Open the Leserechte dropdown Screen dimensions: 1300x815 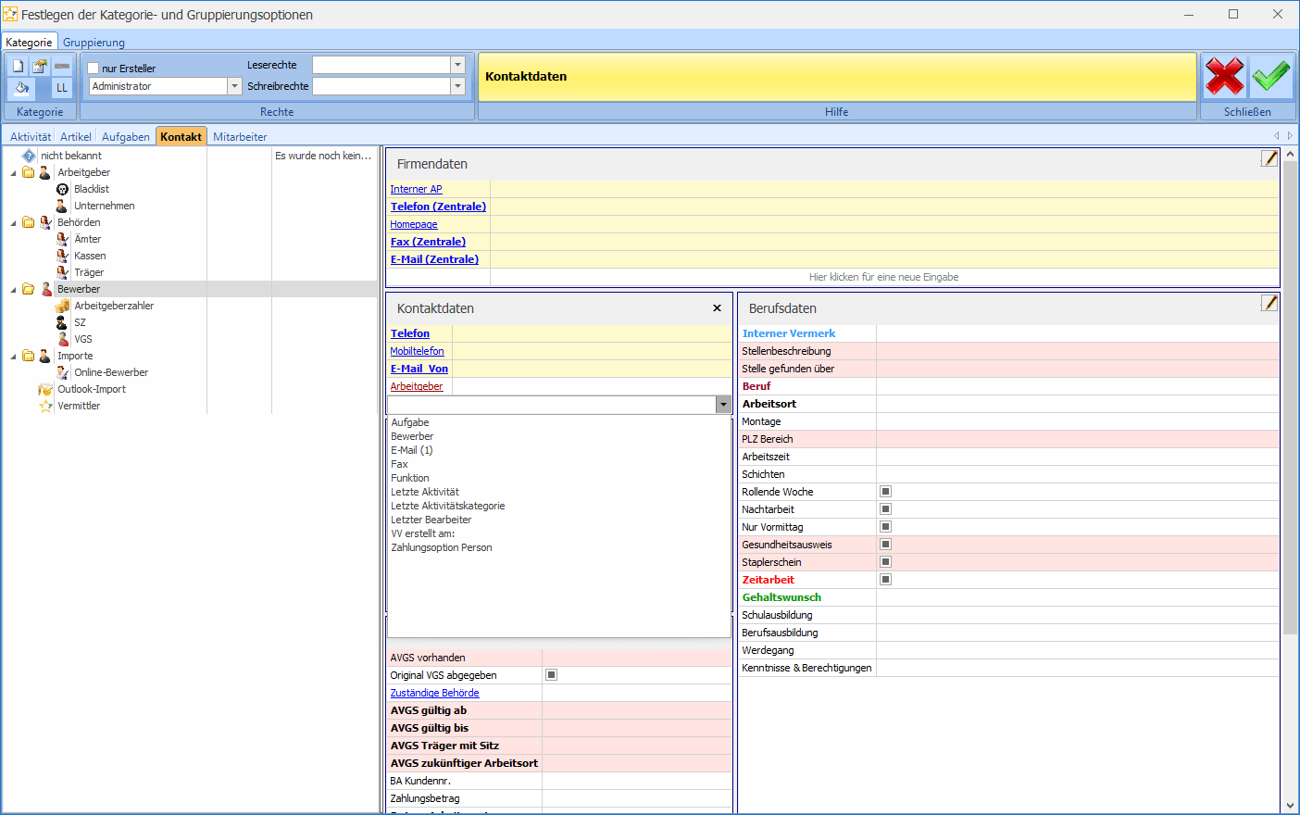coord(457,65)
